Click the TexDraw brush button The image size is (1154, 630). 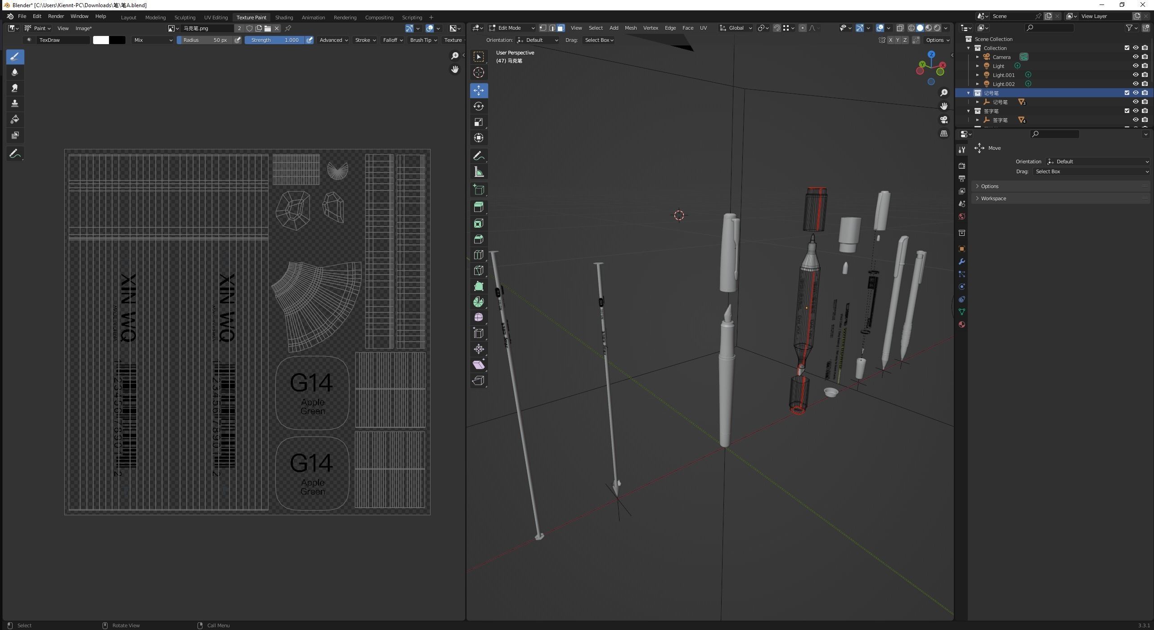tap(63, 40)
